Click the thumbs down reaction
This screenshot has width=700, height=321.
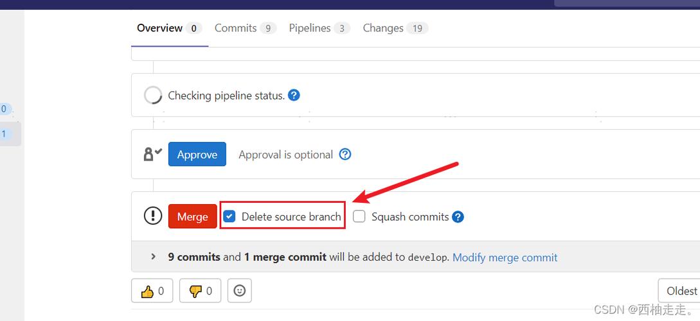(x=201, y=291)
